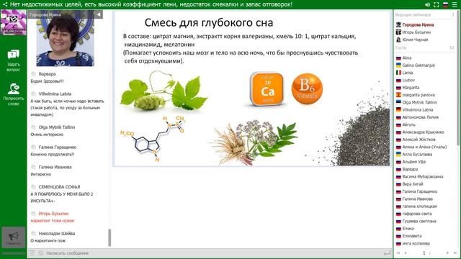
Task: Open the hamburger menu in the top bar
Action: point(455,5)
